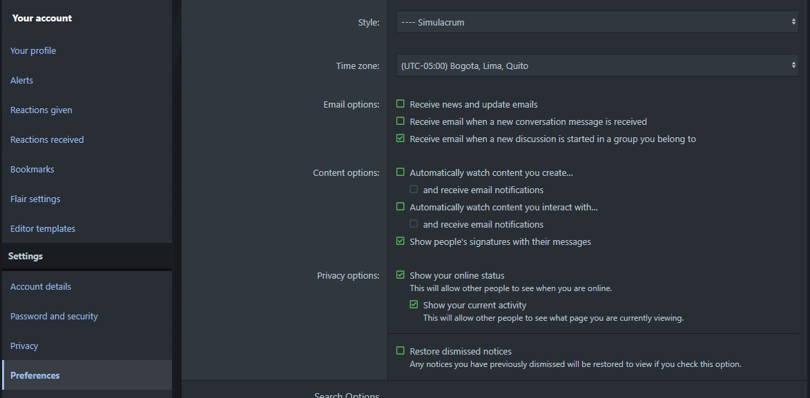810x398 pixels.
Task: Check Restore dismissed notices
Action: coord(401,351)
